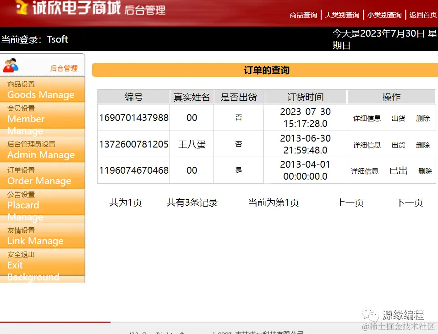Click 删除 for order 1690701437988
This screenshot has height=334, width=438.
pos(423,118)
